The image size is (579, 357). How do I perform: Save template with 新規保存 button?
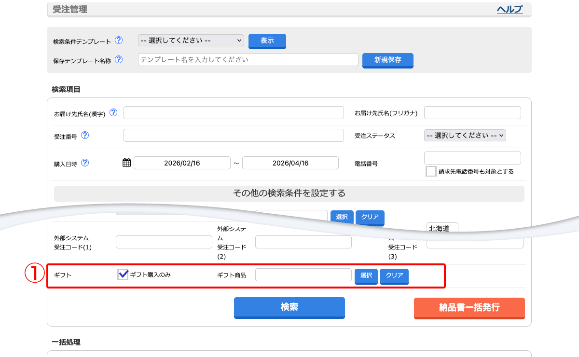pos(387,60)
